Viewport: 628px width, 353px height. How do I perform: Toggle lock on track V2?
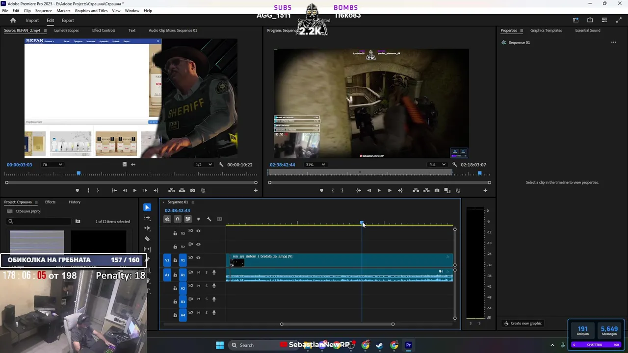pos(175,247)
